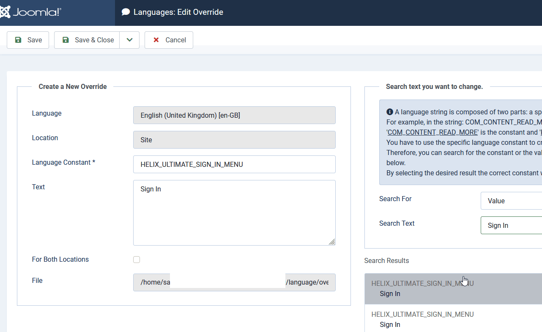Open the Search For Value dropdown
This screenshot has width=542, height=332.
point(511,201)
